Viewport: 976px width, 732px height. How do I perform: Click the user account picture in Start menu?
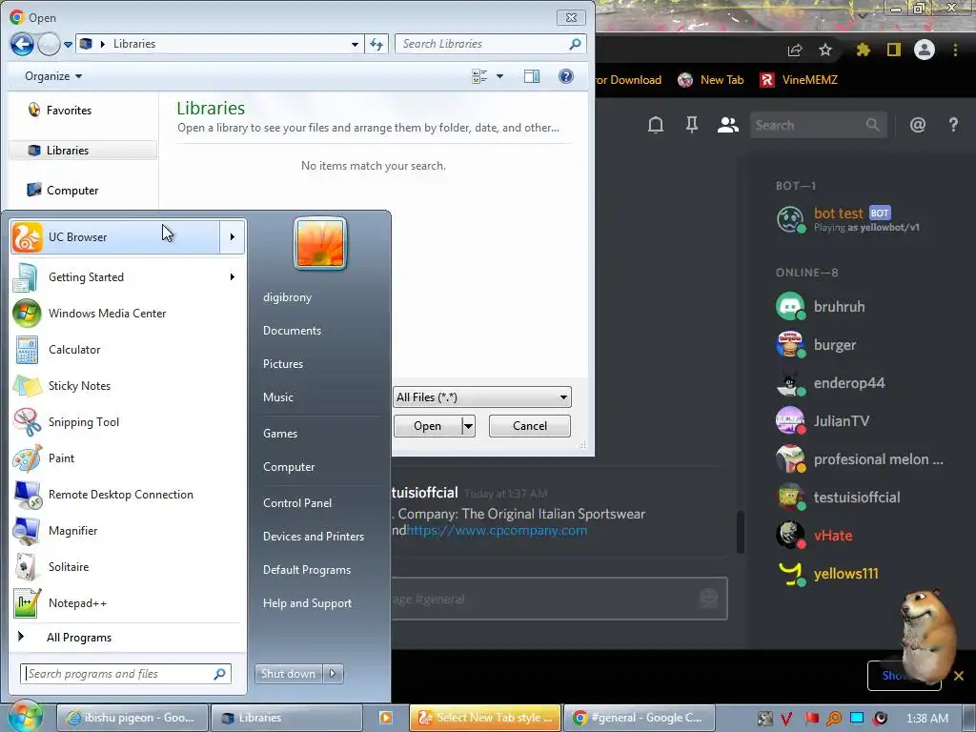click(x=320, y=243)
